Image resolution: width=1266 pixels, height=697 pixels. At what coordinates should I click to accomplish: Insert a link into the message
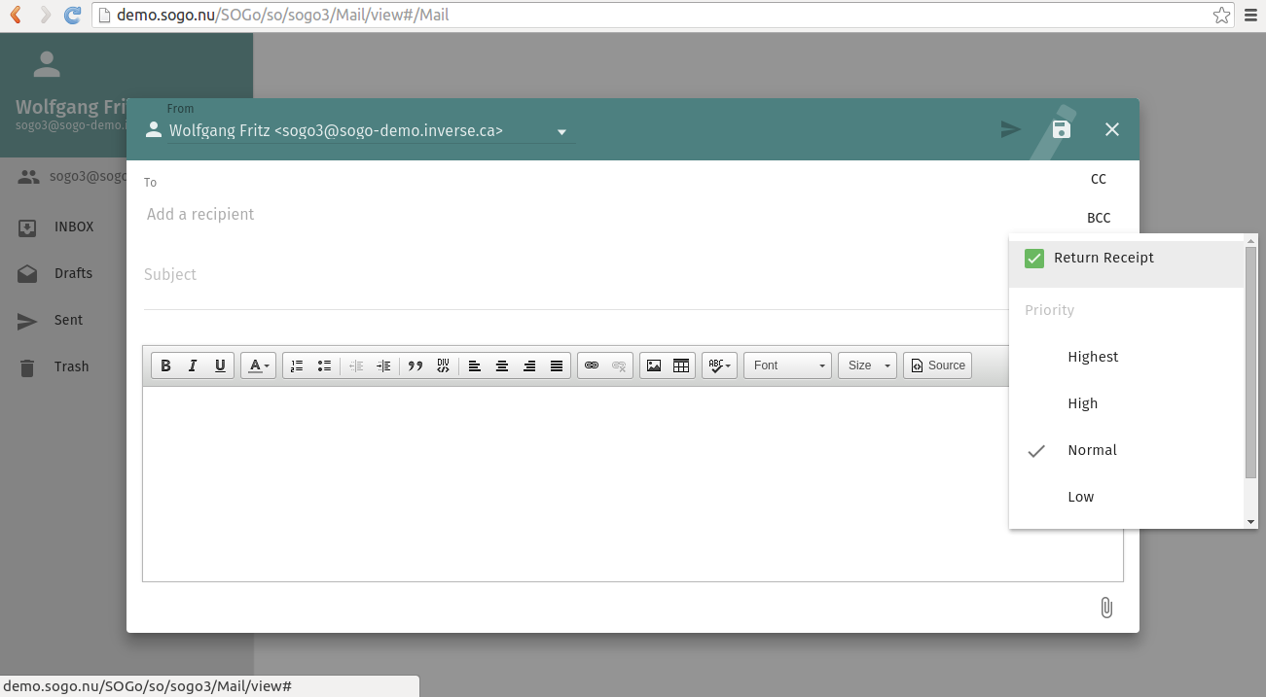592,366
